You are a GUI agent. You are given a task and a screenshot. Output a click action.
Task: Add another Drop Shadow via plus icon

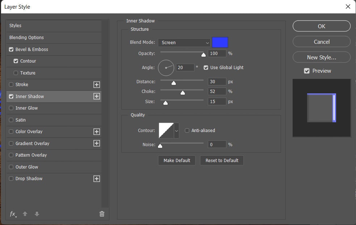pyautogui.click(x=96, y=179)
